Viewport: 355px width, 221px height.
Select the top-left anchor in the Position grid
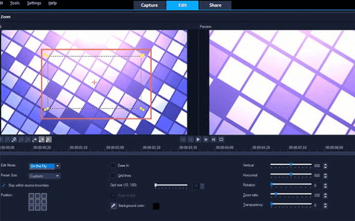coord(32,196)
